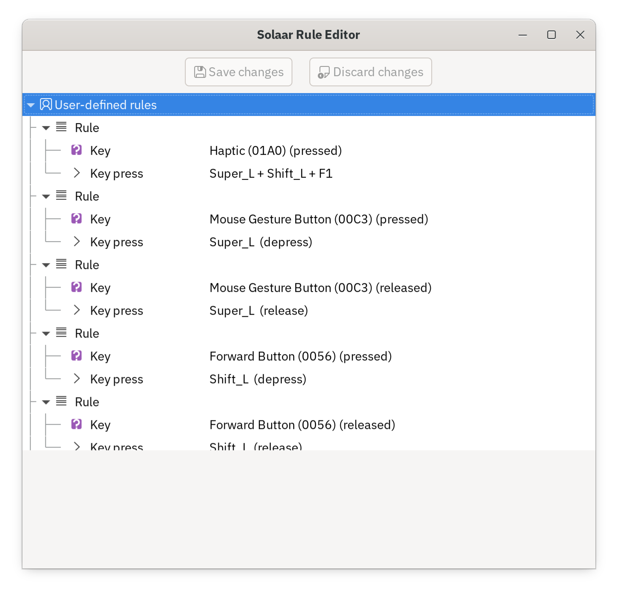This screenshot has width=617, height=593.
Task: Select Forward Button (0056) (released)
Action: click(x=302, y=425)
